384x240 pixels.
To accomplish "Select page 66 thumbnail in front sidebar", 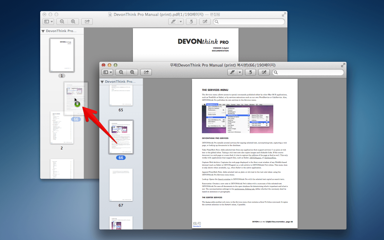I will [121, 137].
